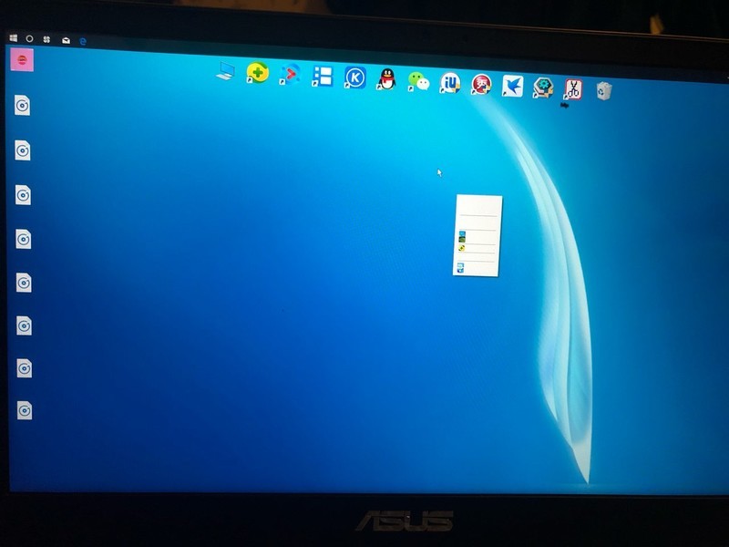Select the red Meitu Xiuxiu shortcut
Viewport: 729px width, 547px height.
point(481,85)
